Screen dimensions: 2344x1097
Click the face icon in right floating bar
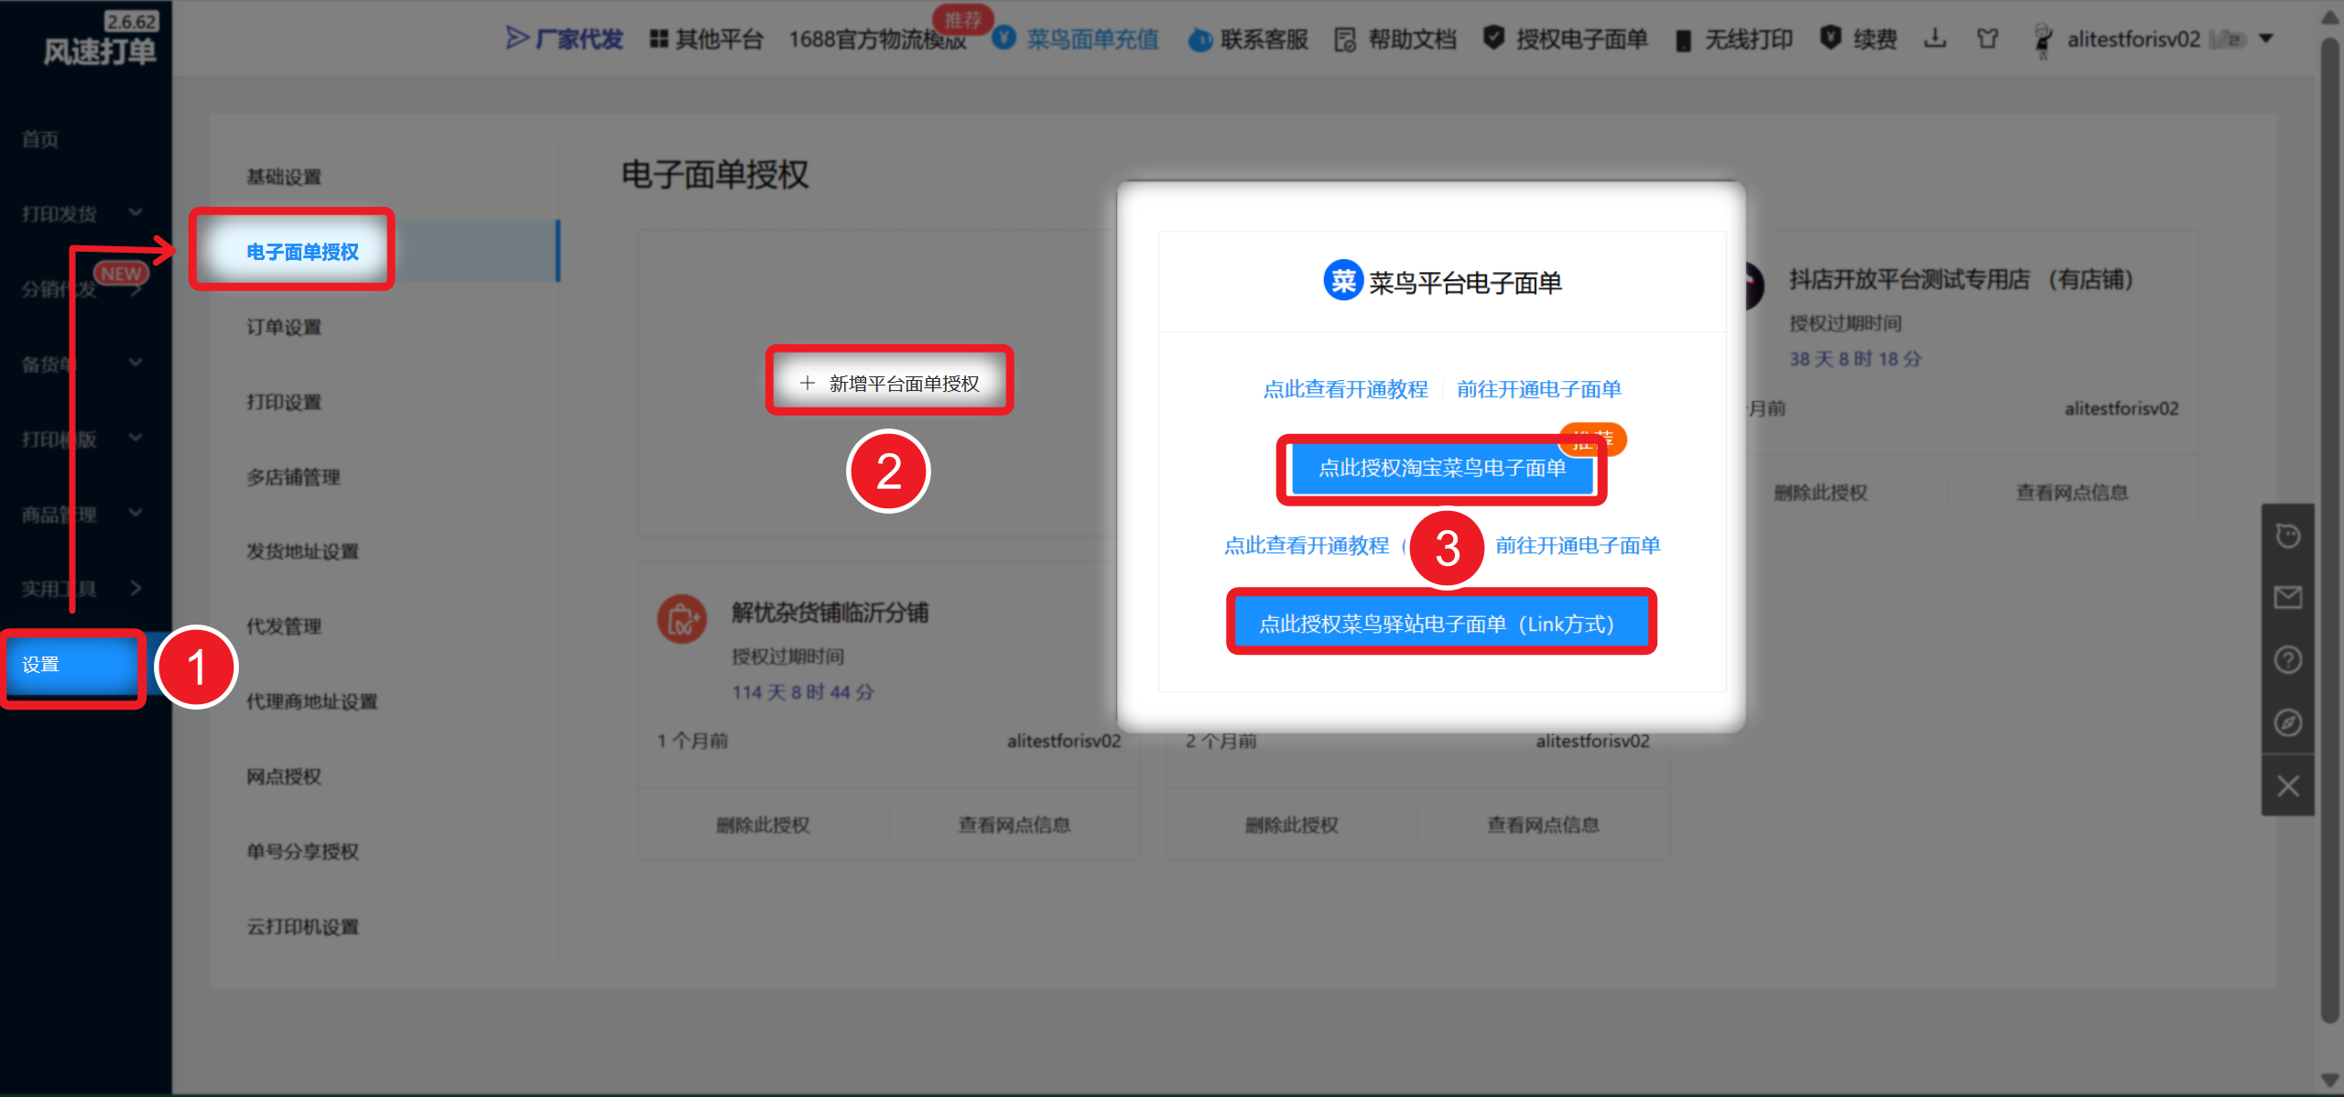point(2288,536)
